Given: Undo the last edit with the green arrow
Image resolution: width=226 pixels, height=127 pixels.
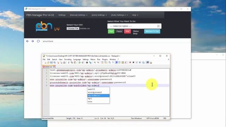Looking at the screenshot, I should (79, 62).
